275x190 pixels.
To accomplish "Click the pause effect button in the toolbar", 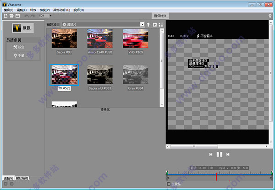I will pyautogui.click(x=160, y=16).
